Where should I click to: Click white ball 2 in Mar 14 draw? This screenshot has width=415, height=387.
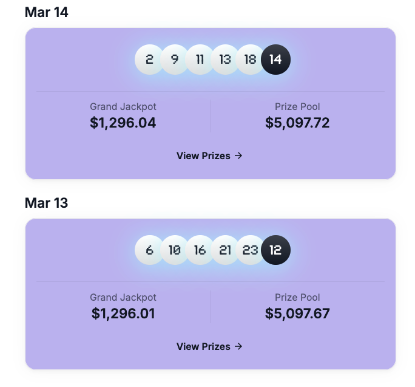[149, 60]
